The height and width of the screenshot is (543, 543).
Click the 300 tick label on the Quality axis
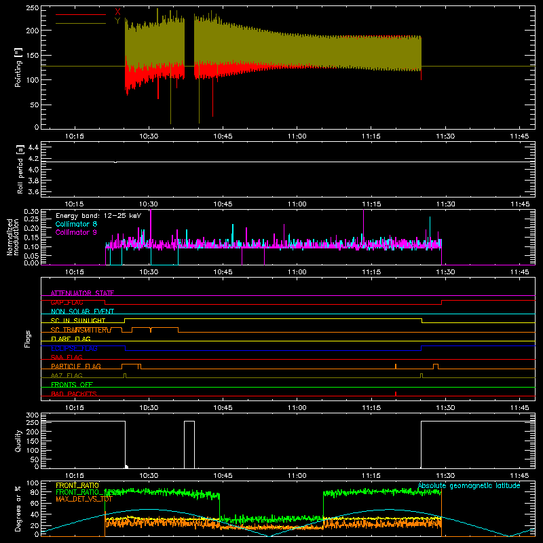tap(33, 415)
